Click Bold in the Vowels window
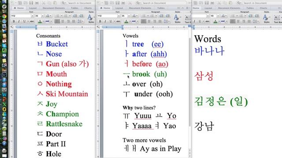The width and height of the screenshot is (282, 158). click(x=100, y=22)
